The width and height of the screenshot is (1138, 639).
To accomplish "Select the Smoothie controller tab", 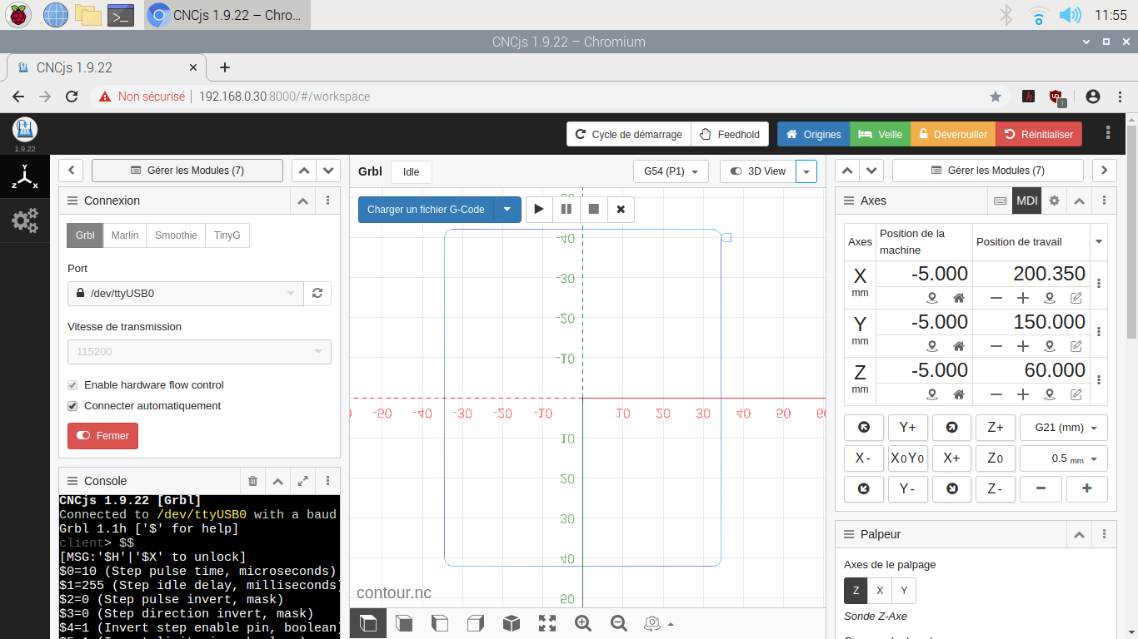I will click(176, 235).
